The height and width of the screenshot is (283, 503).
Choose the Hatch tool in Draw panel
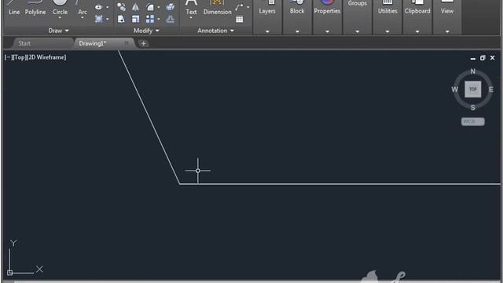tap(98, 19)
